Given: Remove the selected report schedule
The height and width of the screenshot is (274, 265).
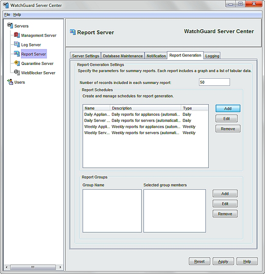Looking at the screenshot, I should click(x=228, y=129).
